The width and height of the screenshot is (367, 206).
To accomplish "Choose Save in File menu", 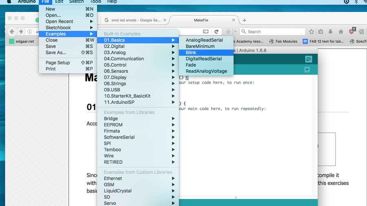I will point(68,46).
